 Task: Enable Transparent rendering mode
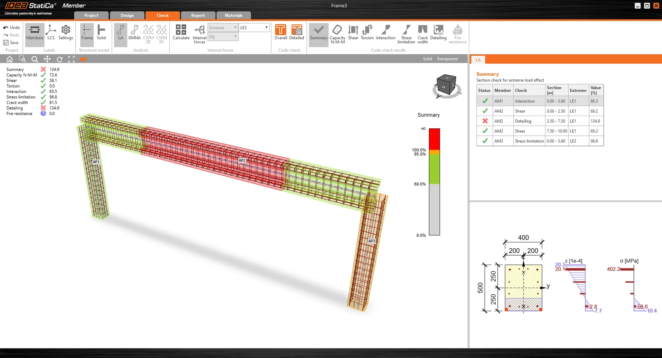point(447,59)
